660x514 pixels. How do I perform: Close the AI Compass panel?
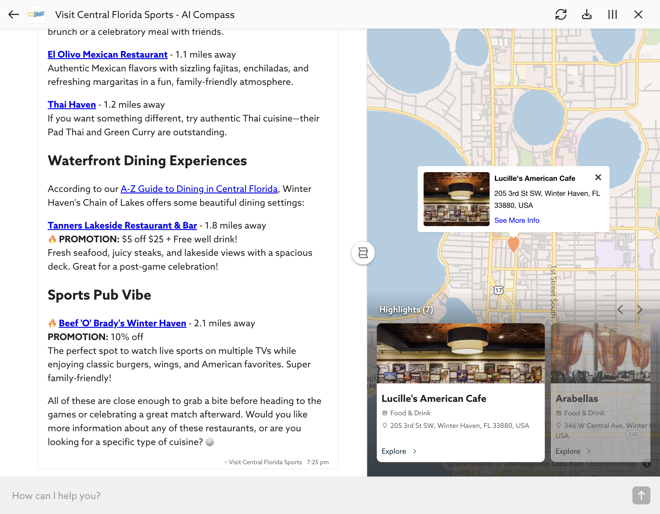(638, 14)
